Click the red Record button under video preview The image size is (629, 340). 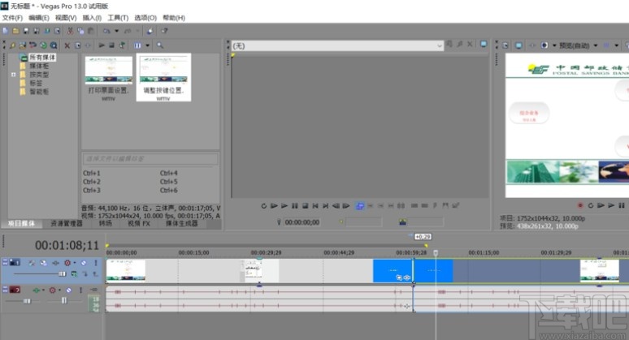580,206
